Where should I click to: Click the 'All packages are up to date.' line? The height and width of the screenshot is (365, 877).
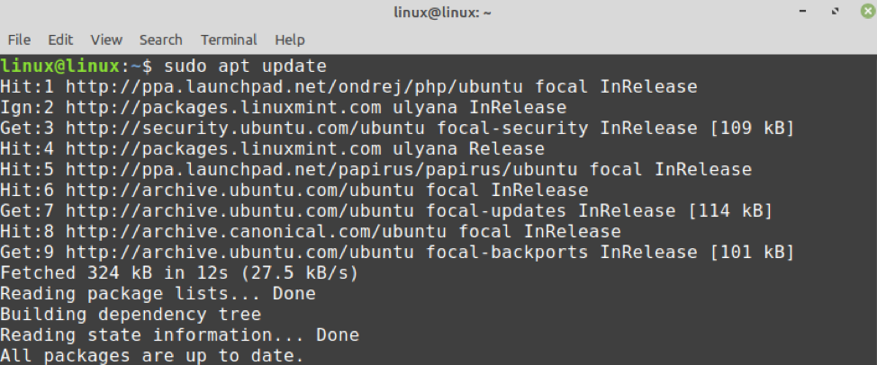[x=152, y=356]
